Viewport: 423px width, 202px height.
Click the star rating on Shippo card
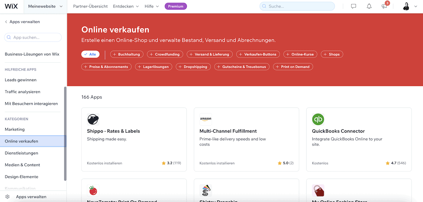pos(171,163)
